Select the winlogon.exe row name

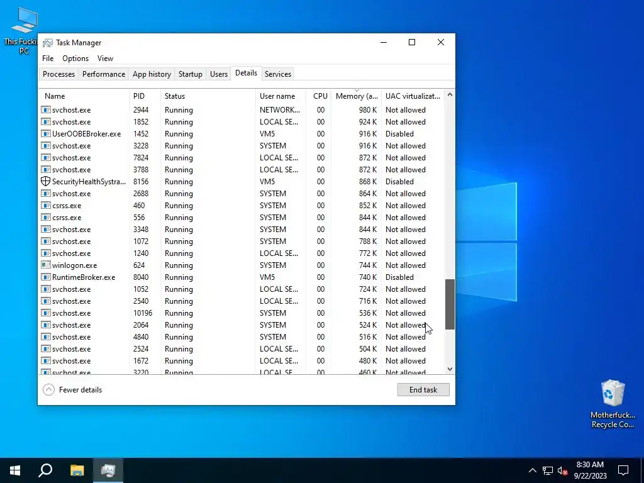(x=74, y=265)
